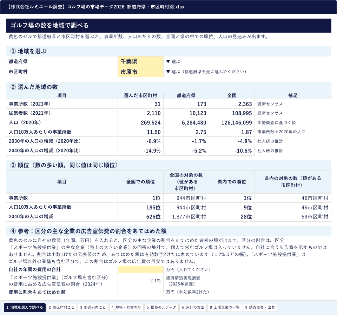Go to the 6_家計の支出 sheet tab
This screenshot has height=315, width=337.
(x=193, y=307)
